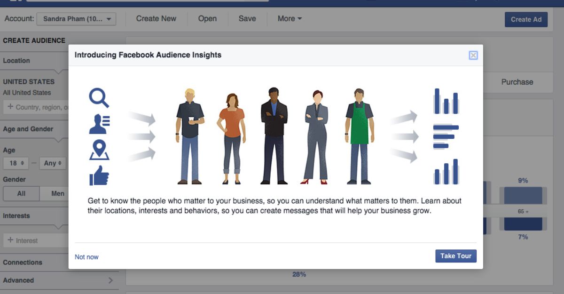Switch to the Purchase tab
This screenshot has width=564, height=294.
(517, 82)
